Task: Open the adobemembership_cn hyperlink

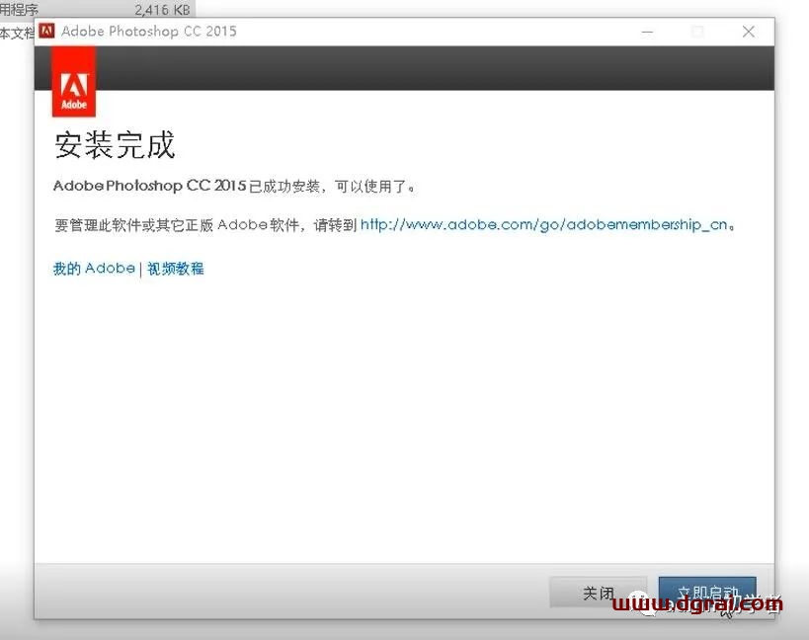Action: [x=544, y=225]
